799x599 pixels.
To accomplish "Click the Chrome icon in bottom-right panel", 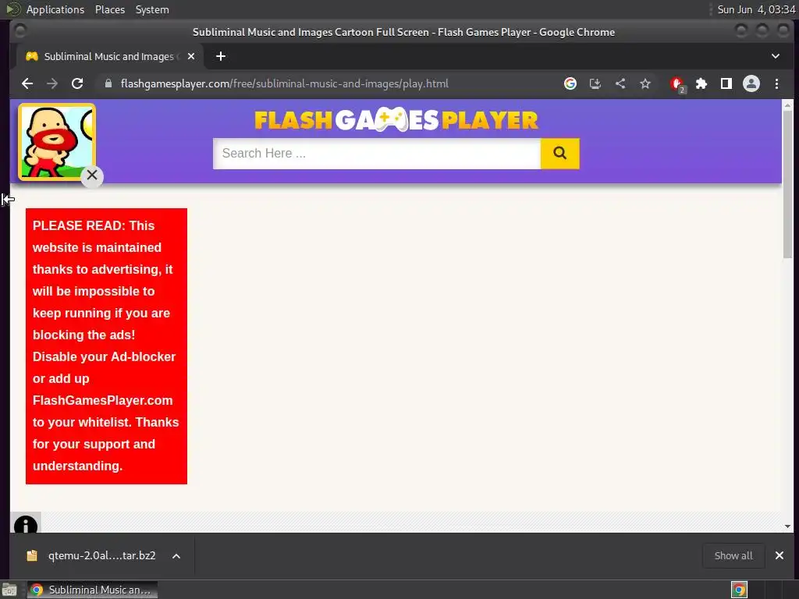I will click(x=739, y=590).
